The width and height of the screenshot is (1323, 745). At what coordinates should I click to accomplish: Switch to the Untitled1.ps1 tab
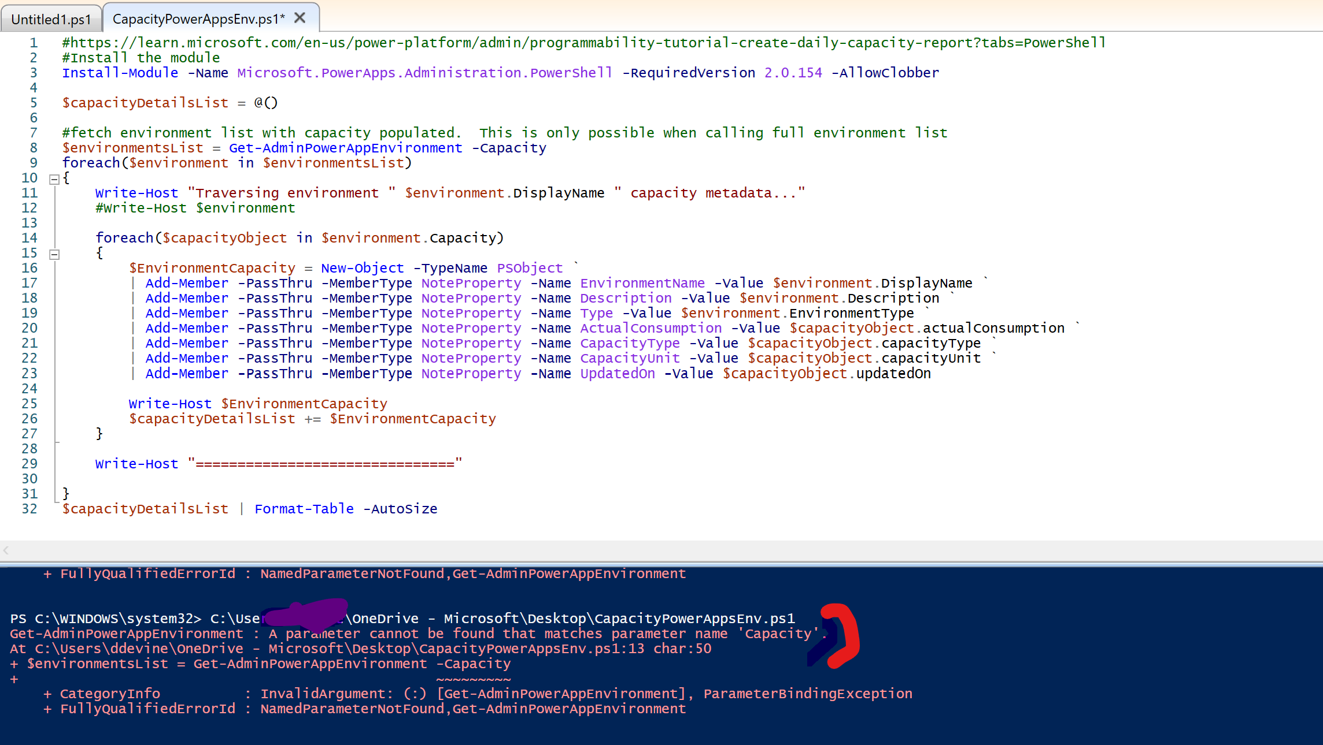click(51, 18)
